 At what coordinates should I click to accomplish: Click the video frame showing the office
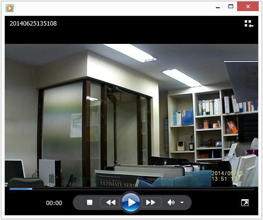pos(132,115)
